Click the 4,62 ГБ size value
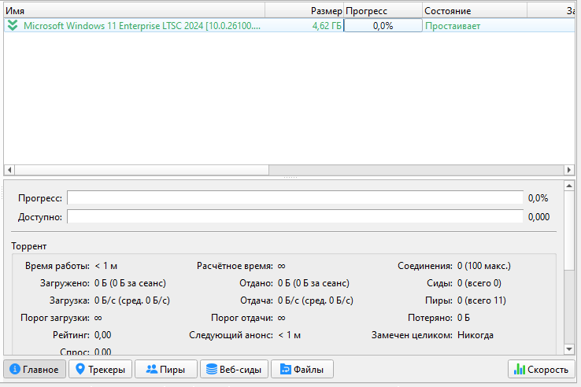Screen dimensions: 581x387 [327, 26]
